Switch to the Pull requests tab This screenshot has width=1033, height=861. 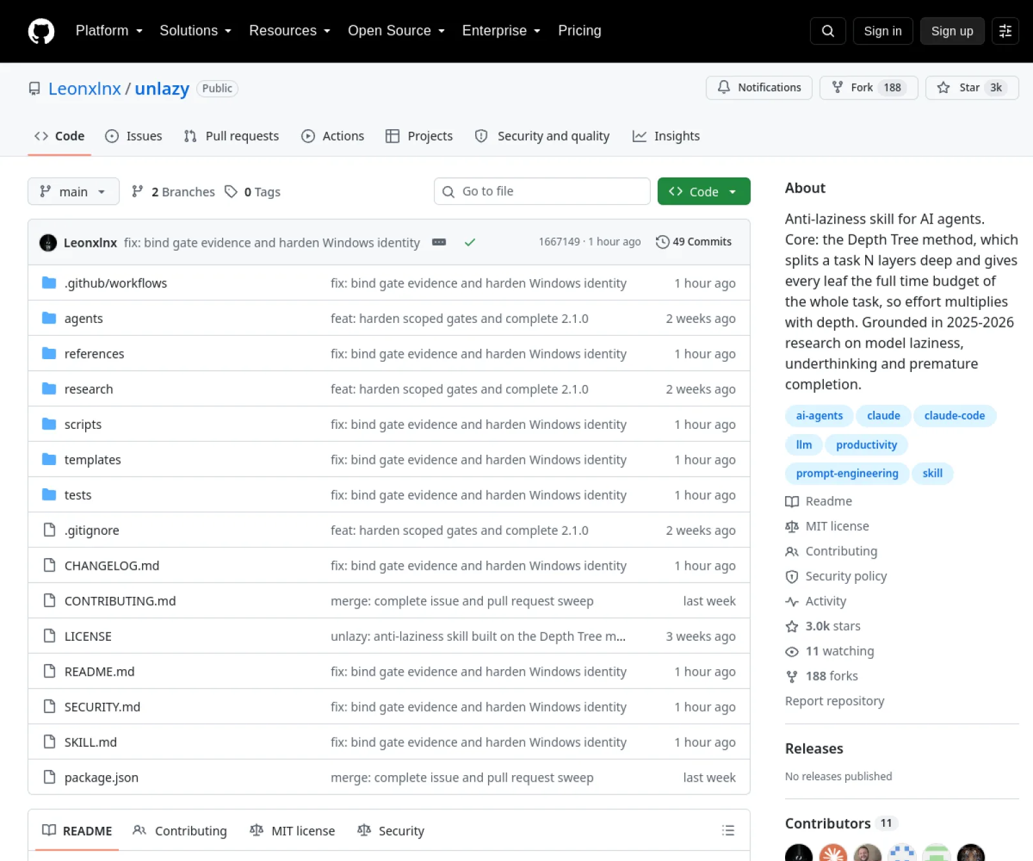[231, 136]
